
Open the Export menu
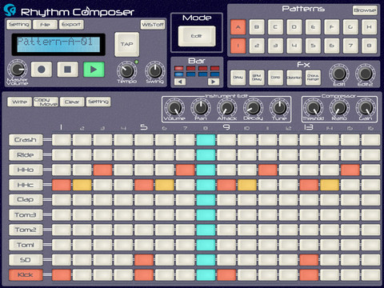click(71, 25)
